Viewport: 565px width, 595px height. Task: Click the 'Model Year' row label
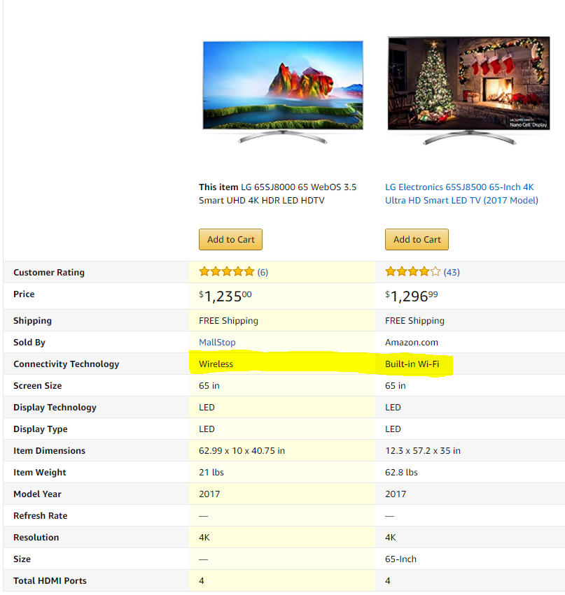tap(37, 494)
